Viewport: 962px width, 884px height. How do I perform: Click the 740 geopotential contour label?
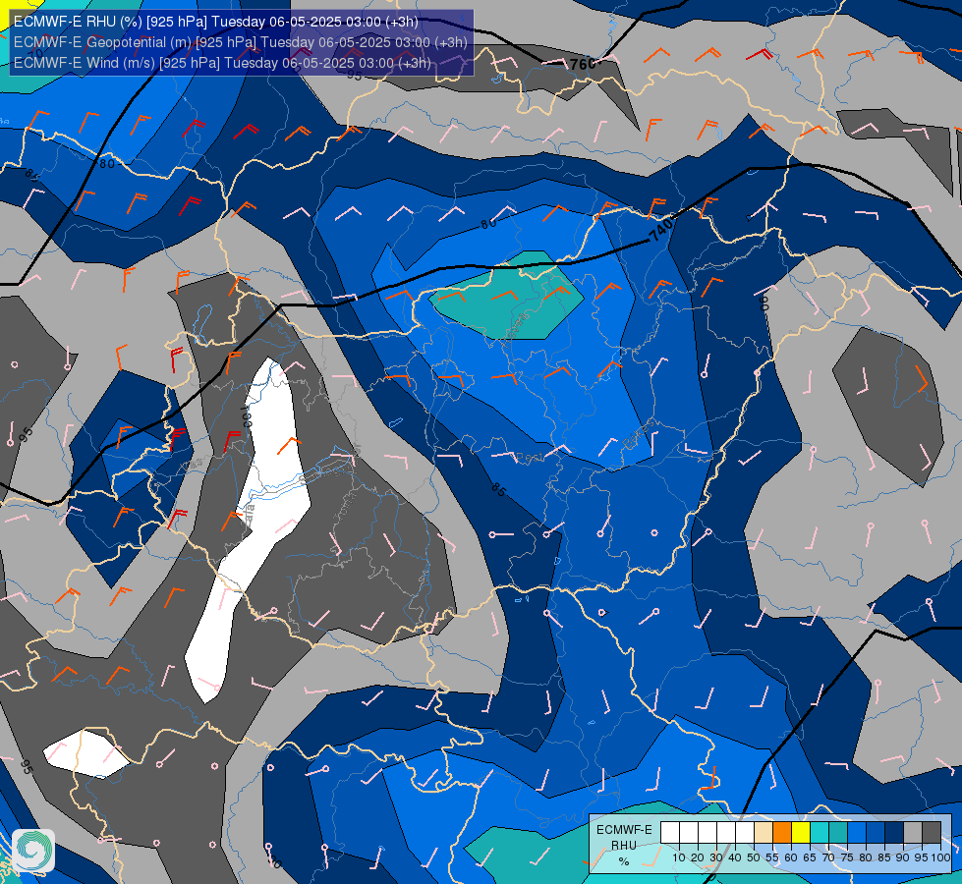tap(662, 230)
